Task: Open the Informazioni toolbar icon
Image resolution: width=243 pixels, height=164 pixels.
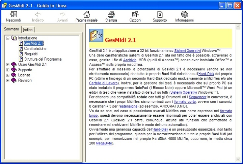Action: coord(184,14)
